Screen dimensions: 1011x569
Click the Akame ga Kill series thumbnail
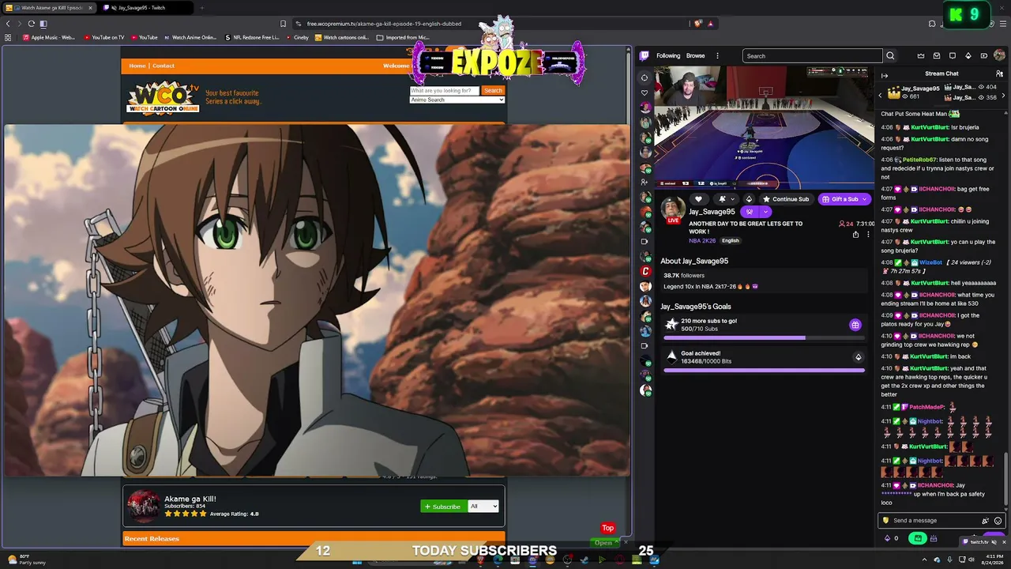coord(143,507)
